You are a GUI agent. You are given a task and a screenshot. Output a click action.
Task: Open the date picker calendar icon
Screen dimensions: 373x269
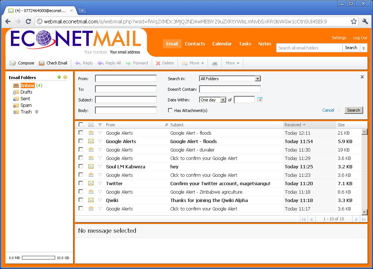[259, 99]
